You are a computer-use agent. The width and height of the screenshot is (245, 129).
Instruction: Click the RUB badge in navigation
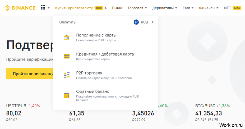pos(99,8)
